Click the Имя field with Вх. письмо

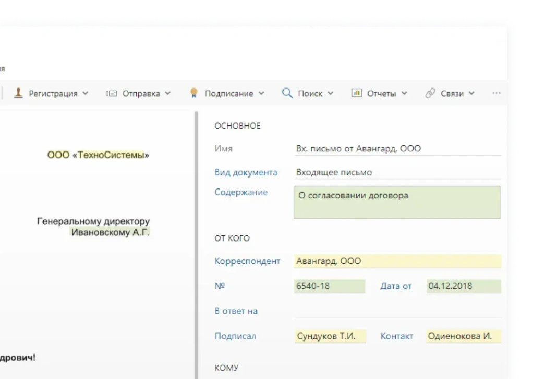point(396,149)
